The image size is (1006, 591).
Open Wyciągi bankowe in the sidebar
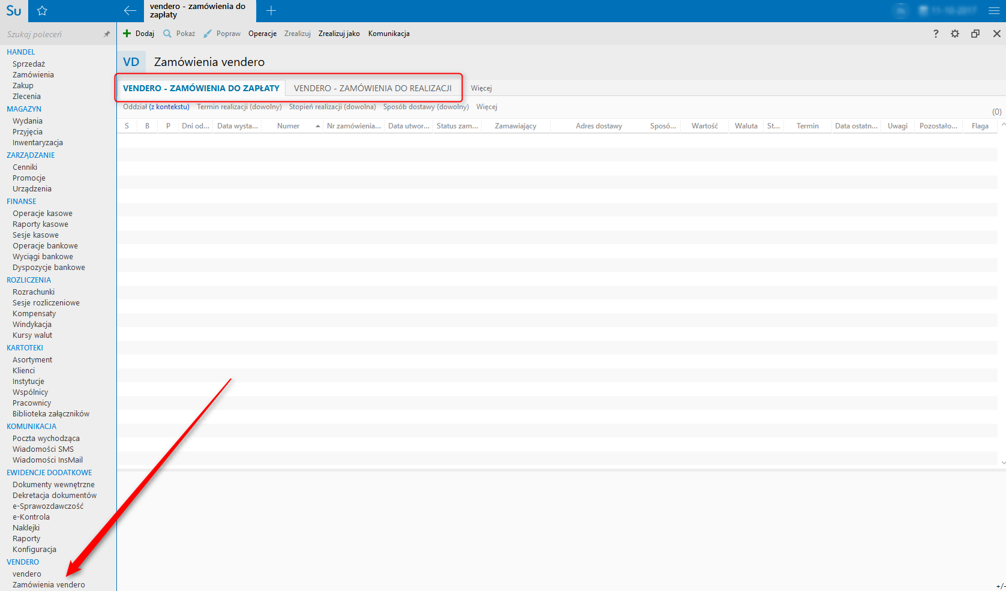click(43, 257)
